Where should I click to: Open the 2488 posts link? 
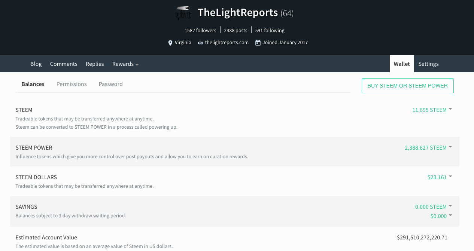[x=236, y=30]
